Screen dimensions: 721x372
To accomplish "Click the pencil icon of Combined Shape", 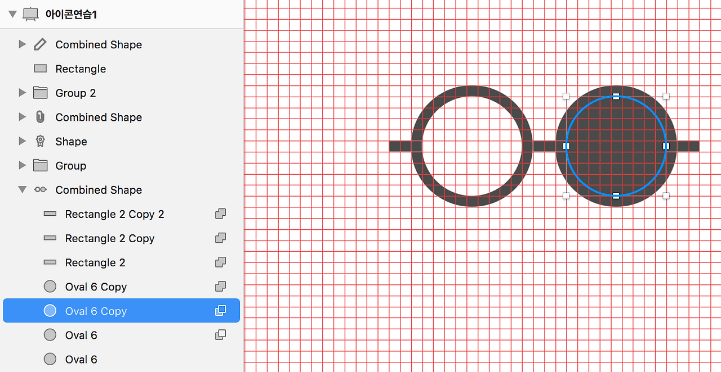I will click(x=40, y=44).
